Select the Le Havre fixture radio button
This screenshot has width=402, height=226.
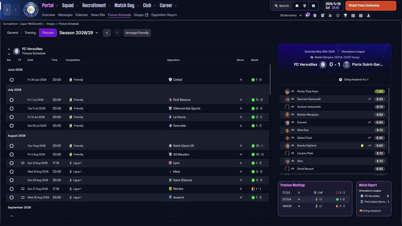pyautogui.click(x=12, y=117)
